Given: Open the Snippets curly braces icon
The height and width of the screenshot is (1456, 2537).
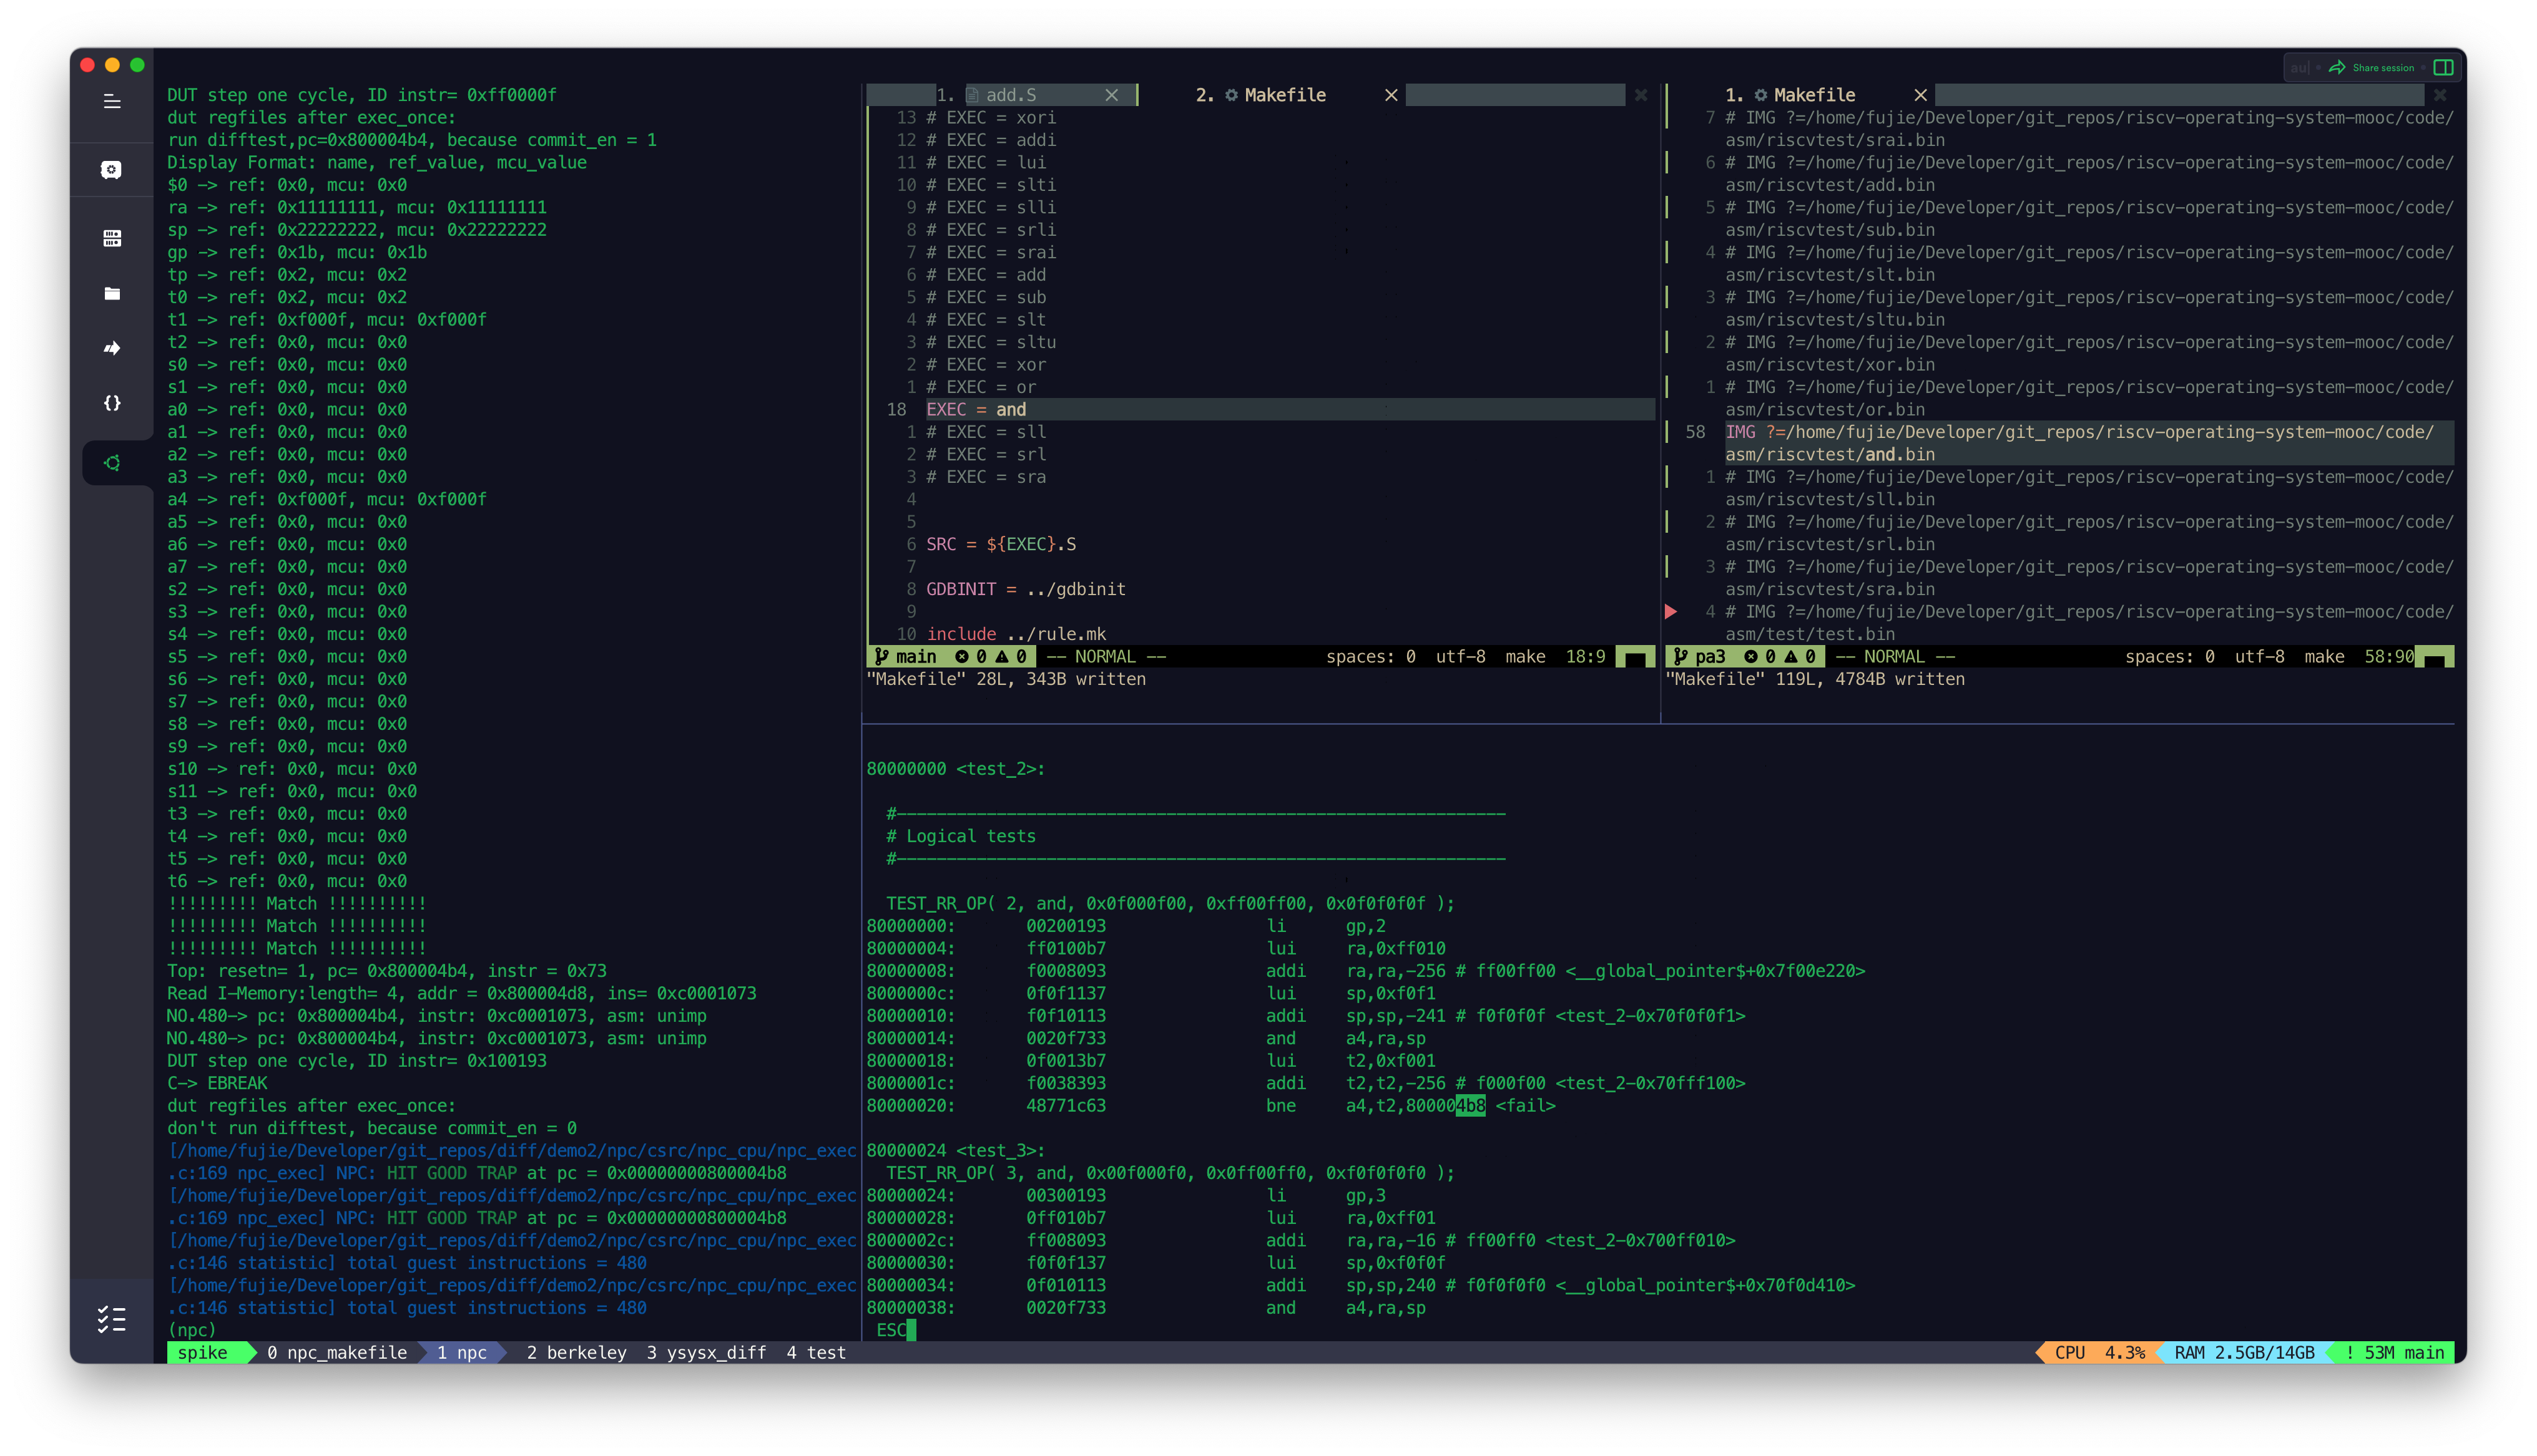Looking at the screenshot, I should click(x=112, y=403).
